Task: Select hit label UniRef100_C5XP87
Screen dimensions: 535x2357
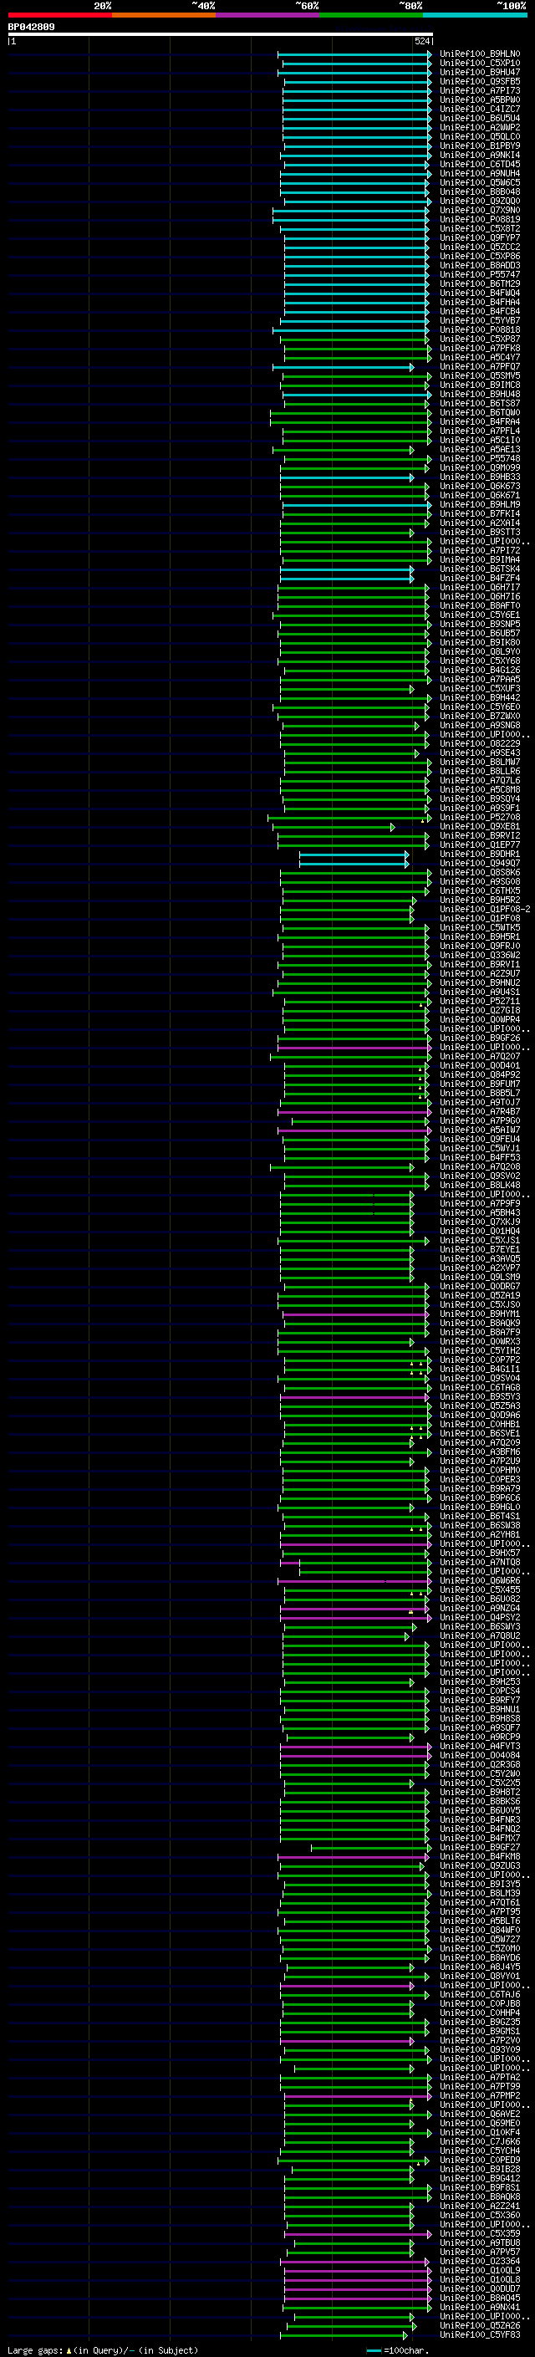Action: click(480, 339)
